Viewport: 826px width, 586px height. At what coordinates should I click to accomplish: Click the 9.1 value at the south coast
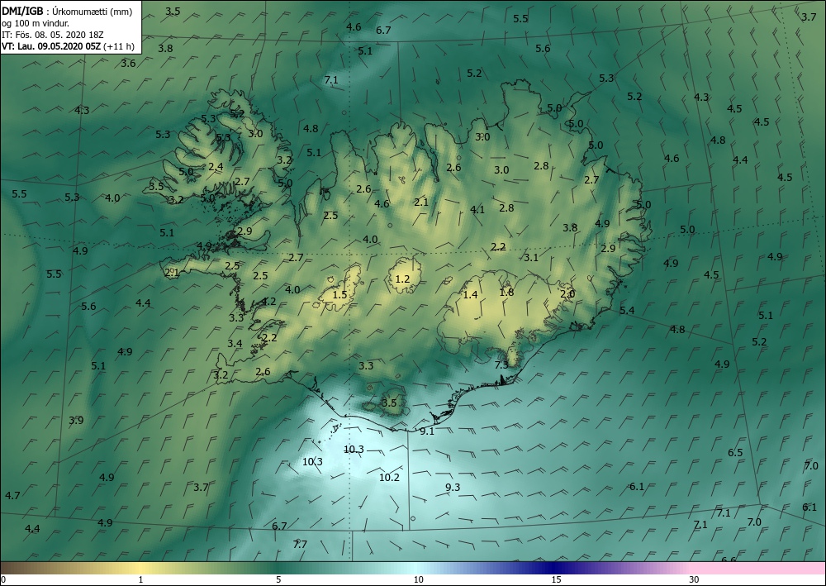tap(427, 431)
